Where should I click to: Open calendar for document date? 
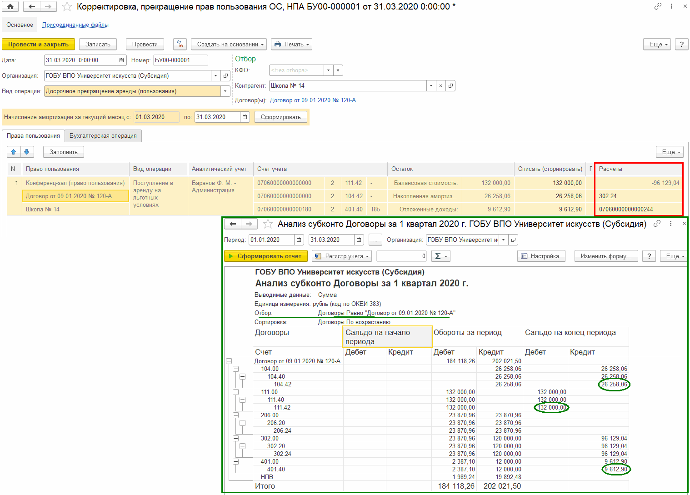coord(122,60)
